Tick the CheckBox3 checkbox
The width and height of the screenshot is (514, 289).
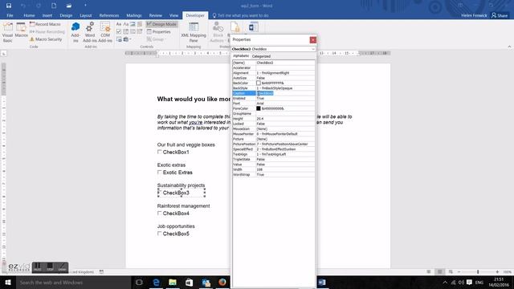tap(160, 193)
